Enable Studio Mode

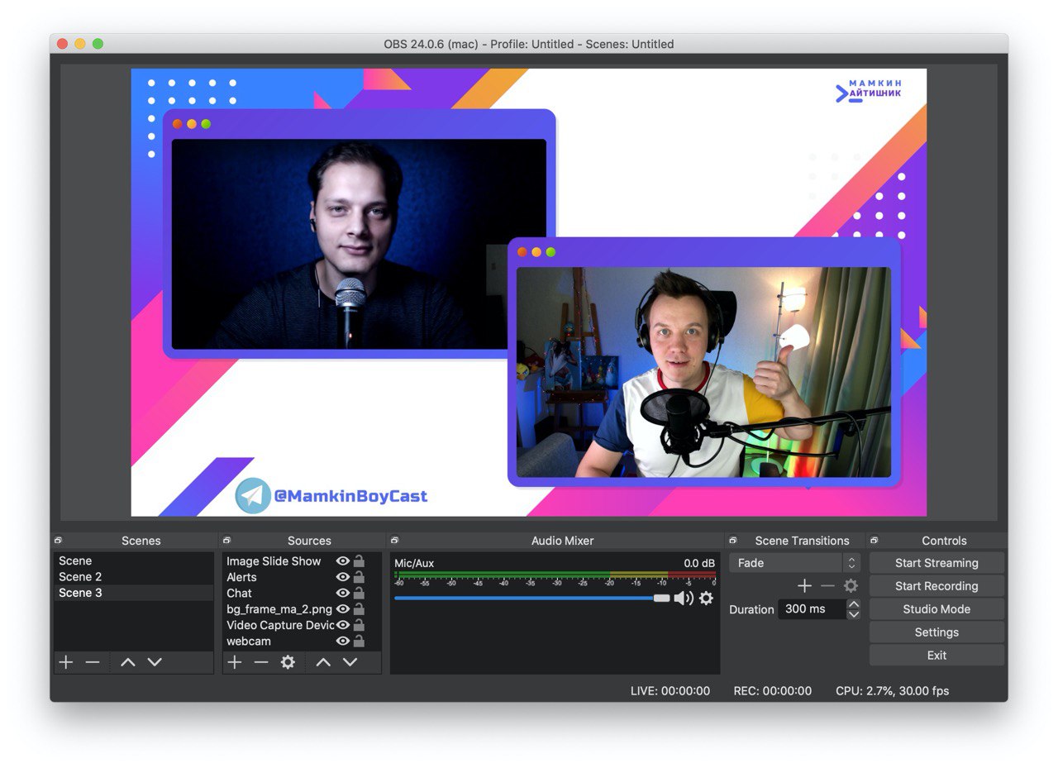(x=936, y=609)
